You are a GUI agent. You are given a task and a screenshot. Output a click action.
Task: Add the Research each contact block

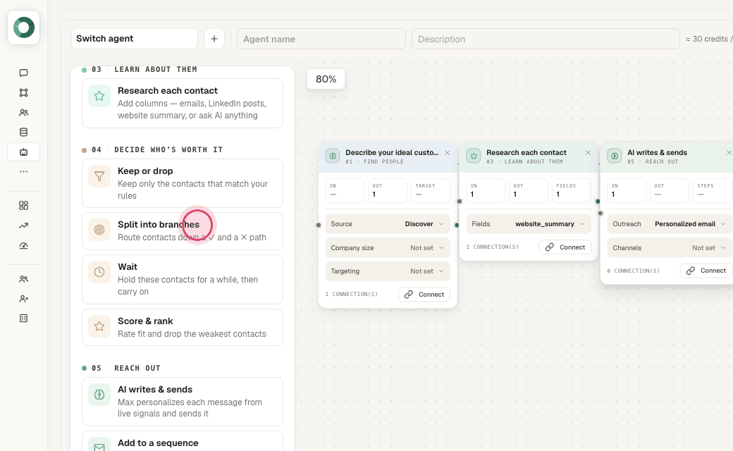coord(183,104)
